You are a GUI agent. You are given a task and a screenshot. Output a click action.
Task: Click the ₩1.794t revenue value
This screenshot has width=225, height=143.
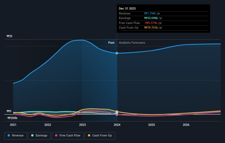pos(150,13)
